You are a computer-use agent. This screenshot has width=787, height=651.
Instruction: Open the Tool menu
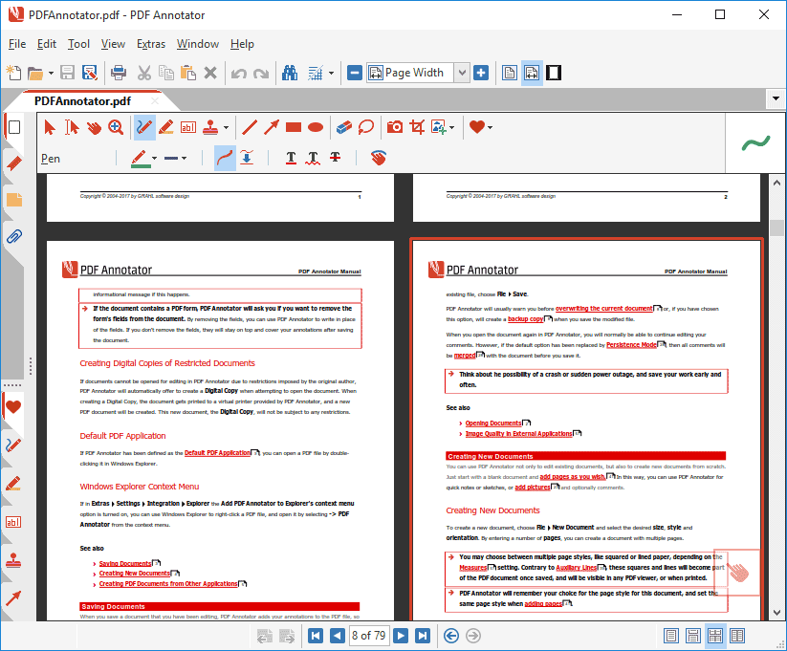(x=78, y=44)
